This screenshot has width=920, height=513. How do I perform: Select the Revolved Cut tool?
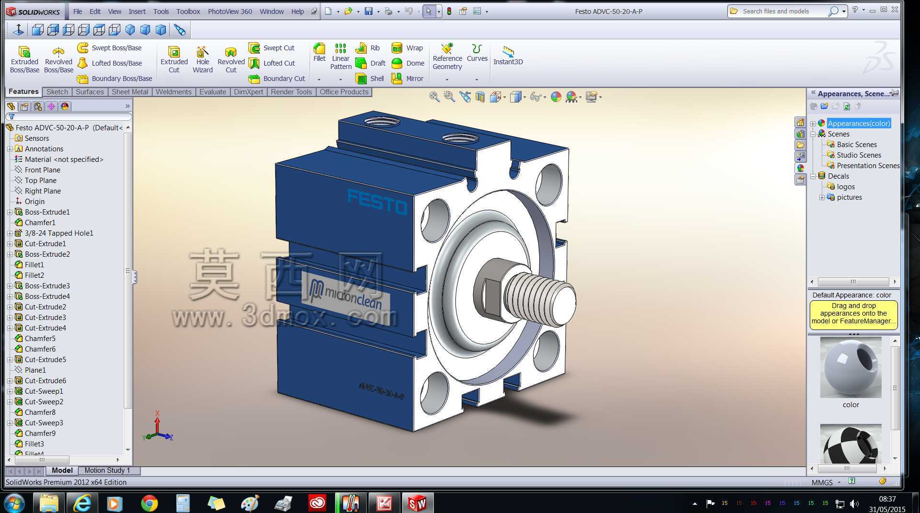point(231,59)
